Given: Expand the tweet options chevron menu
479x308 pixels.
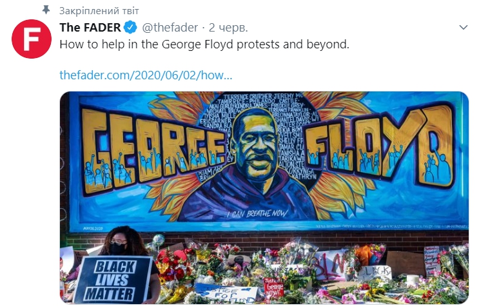Looking at the screenshot, I should coord(464,28).
